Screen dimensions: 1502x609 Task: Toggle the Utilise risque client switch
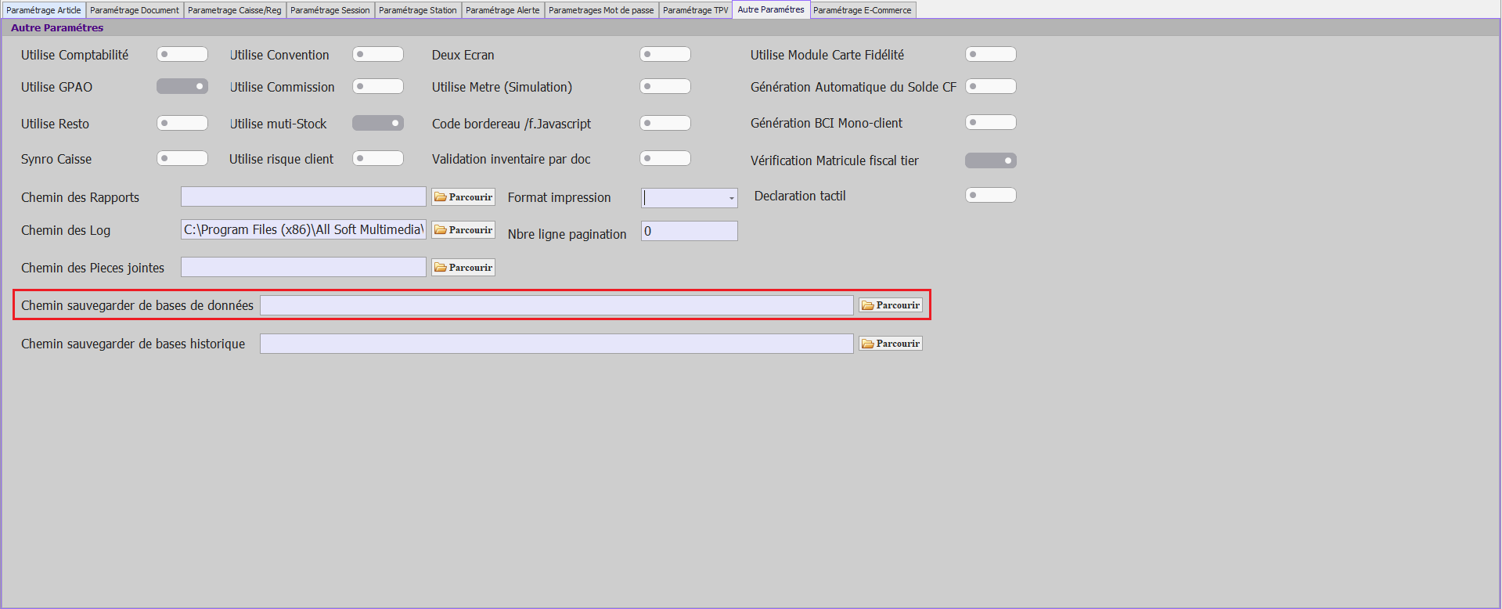tap(378, 159)
